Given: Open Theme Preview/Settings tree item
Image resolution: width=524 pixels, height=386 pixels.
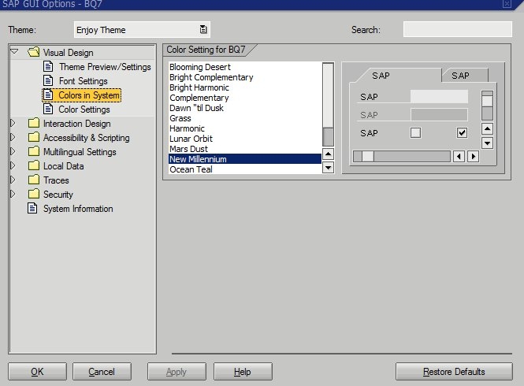Looking at the screenshot, I should 105,67.
